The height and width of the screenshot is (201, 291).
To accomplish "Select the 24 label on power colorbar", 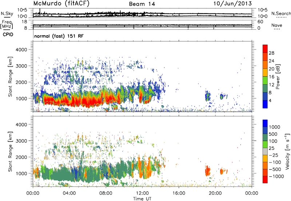I will click(271, 61).
